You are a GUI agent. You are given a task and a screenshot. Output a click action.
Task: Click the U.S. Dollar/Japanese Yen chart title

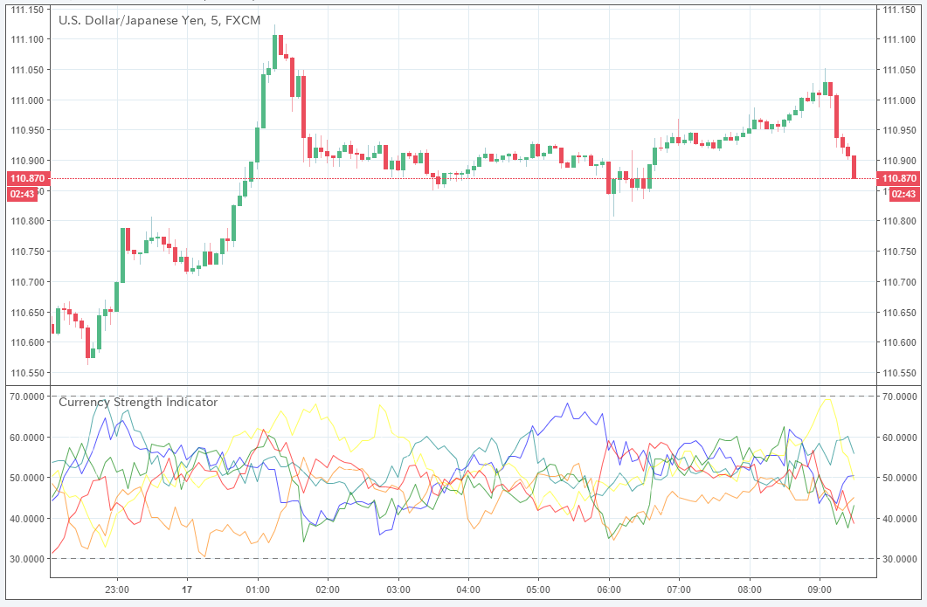(159, 20)
